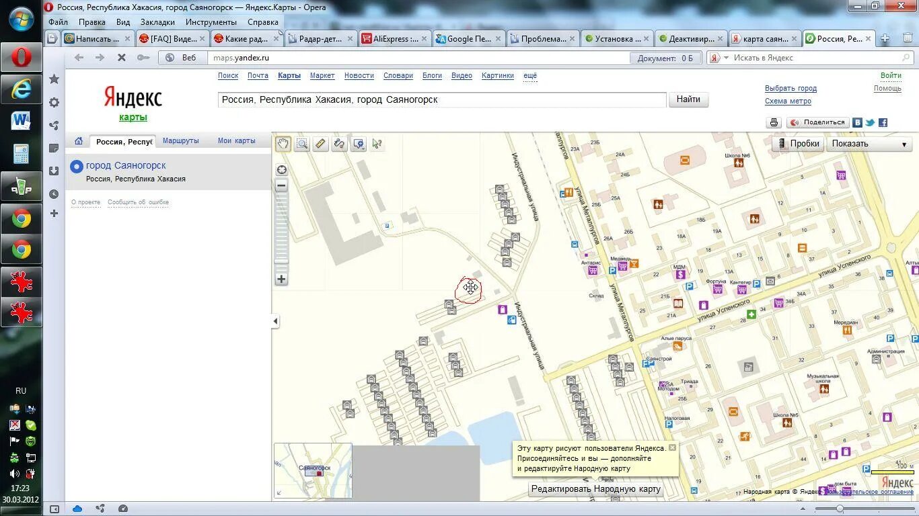Screen dimensions: 919x516
Task: Open Opera Link cloud icon
Action: pos(77,509)
